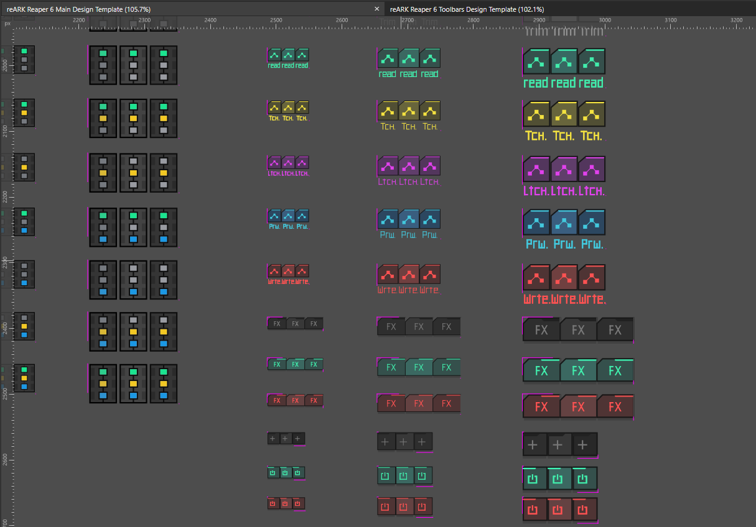The width and height of the screenshot is (756, 527).
Task: Switch to the Toolbars Design Template tab
Action: [x=467, y=9]
